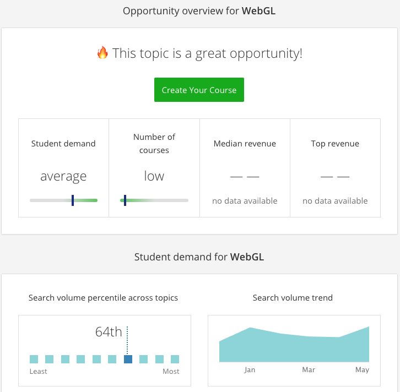
Task: Click the May label on trend chart
Action: click(362, 370)
